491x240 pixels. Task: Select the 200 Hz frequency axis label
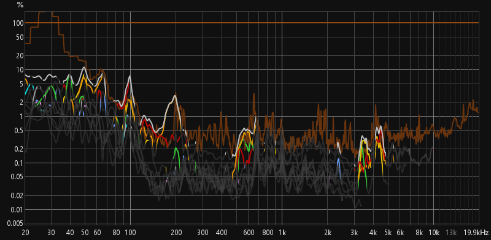coord(176,233)
